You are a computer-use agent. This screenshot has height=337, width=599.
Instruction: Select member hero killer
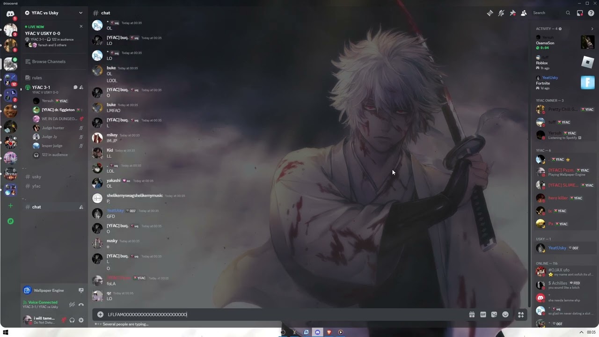[565, 198]
